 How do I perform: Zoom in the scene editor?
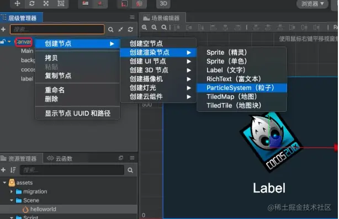click(145, 28)
